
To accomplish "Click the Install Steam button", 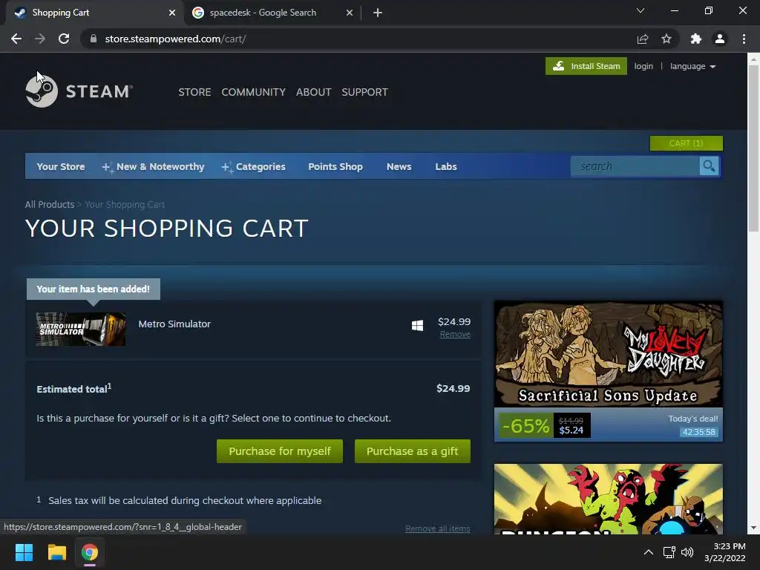I will click(586, 66).
